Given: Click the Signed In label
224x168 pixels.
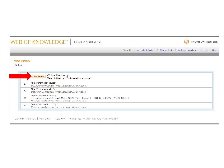Looking at the screenshot, I should click(x=128, y=50).
